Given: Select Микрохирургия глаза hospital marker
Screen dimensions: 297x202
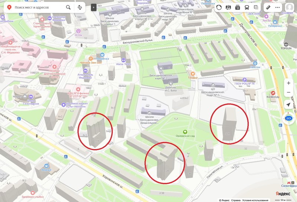Looking at the screenshot, I should [x=10, y=43].
